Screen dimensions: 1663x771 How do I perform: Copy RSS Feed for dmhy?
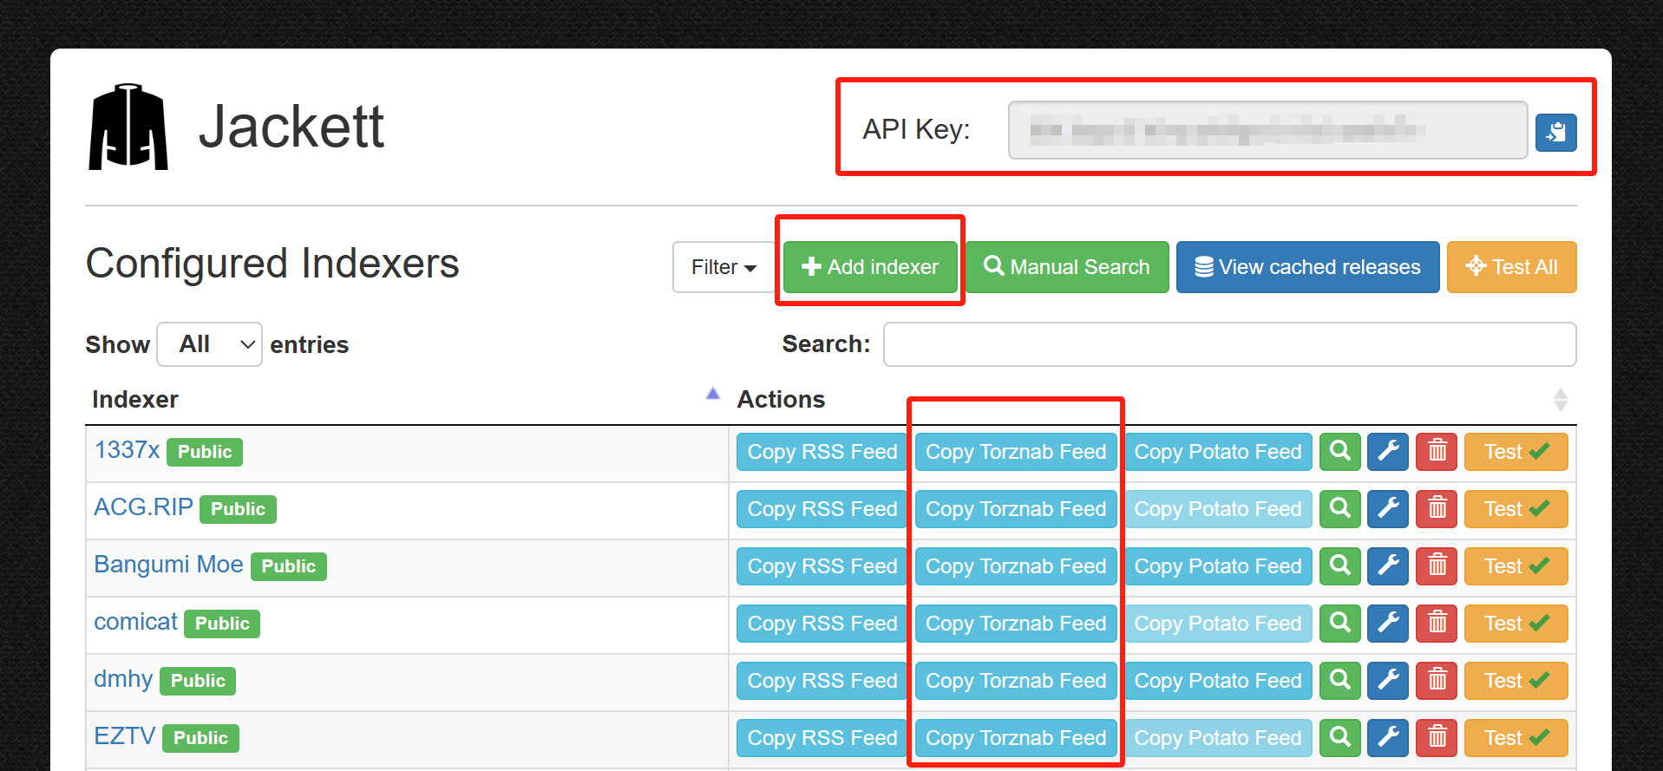click(822, 681)
